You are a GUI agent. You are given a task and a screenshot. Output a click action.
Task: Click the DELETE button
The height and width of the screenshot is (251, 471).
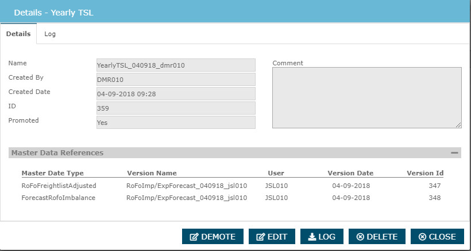tap(376, 237)
